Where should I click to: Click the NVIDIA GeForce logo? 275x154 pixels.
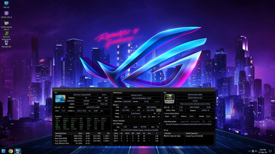(169, 99)
